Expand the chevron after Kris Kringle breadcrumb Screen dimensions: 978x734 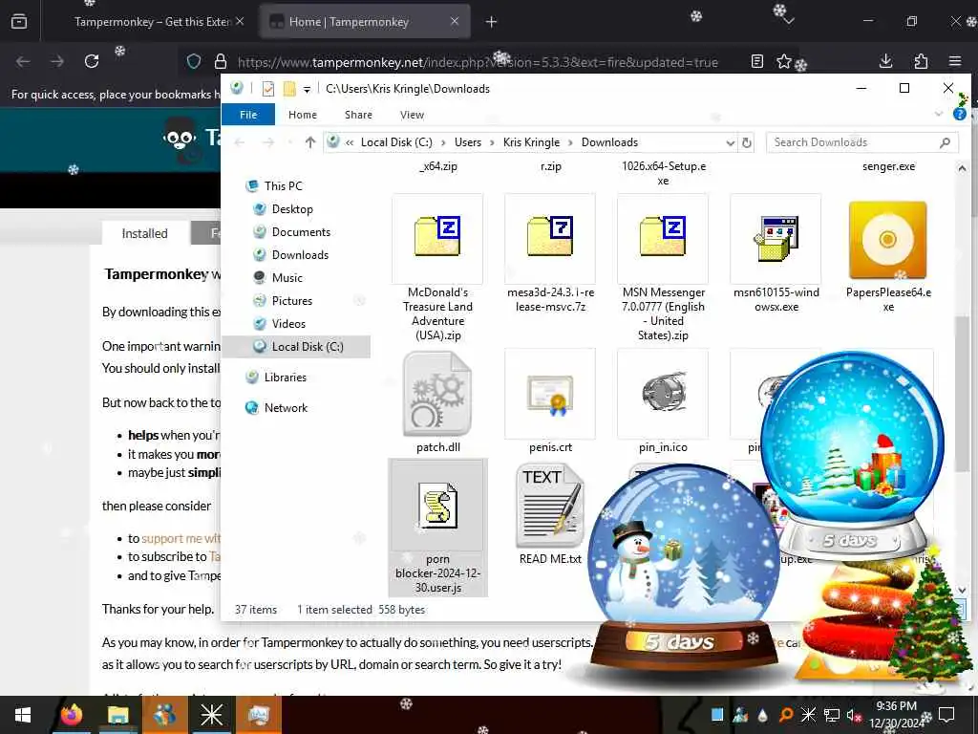pos(571,143)
